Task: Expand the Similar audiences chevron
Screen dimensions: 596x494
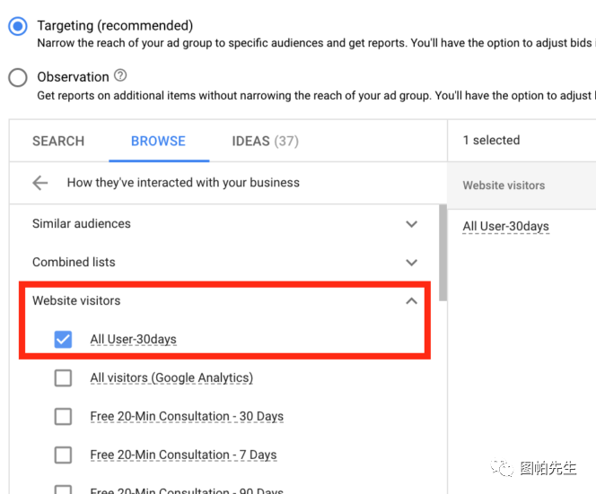Action: [411, 224]
